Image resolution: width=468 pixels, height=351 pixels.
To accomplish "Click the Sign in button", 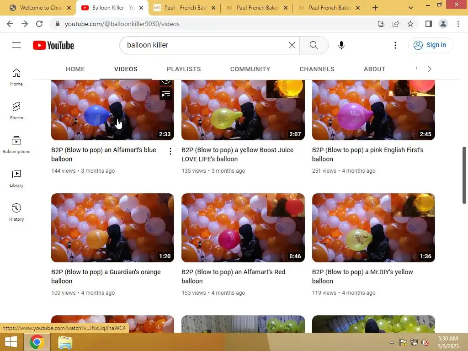I will point(431,45).
